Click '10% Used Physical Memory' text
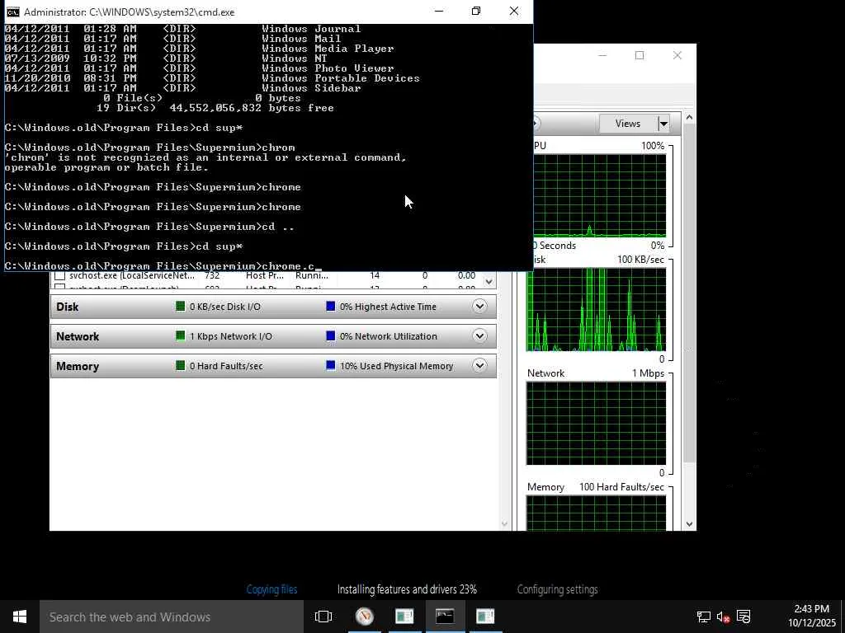This screenshot has width=845, height=633. (397, 366)
